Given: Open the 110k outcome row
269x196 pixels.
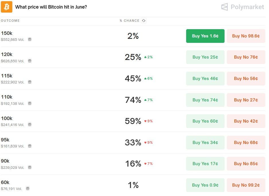Looking at the screenshot, I should [7, 97].
